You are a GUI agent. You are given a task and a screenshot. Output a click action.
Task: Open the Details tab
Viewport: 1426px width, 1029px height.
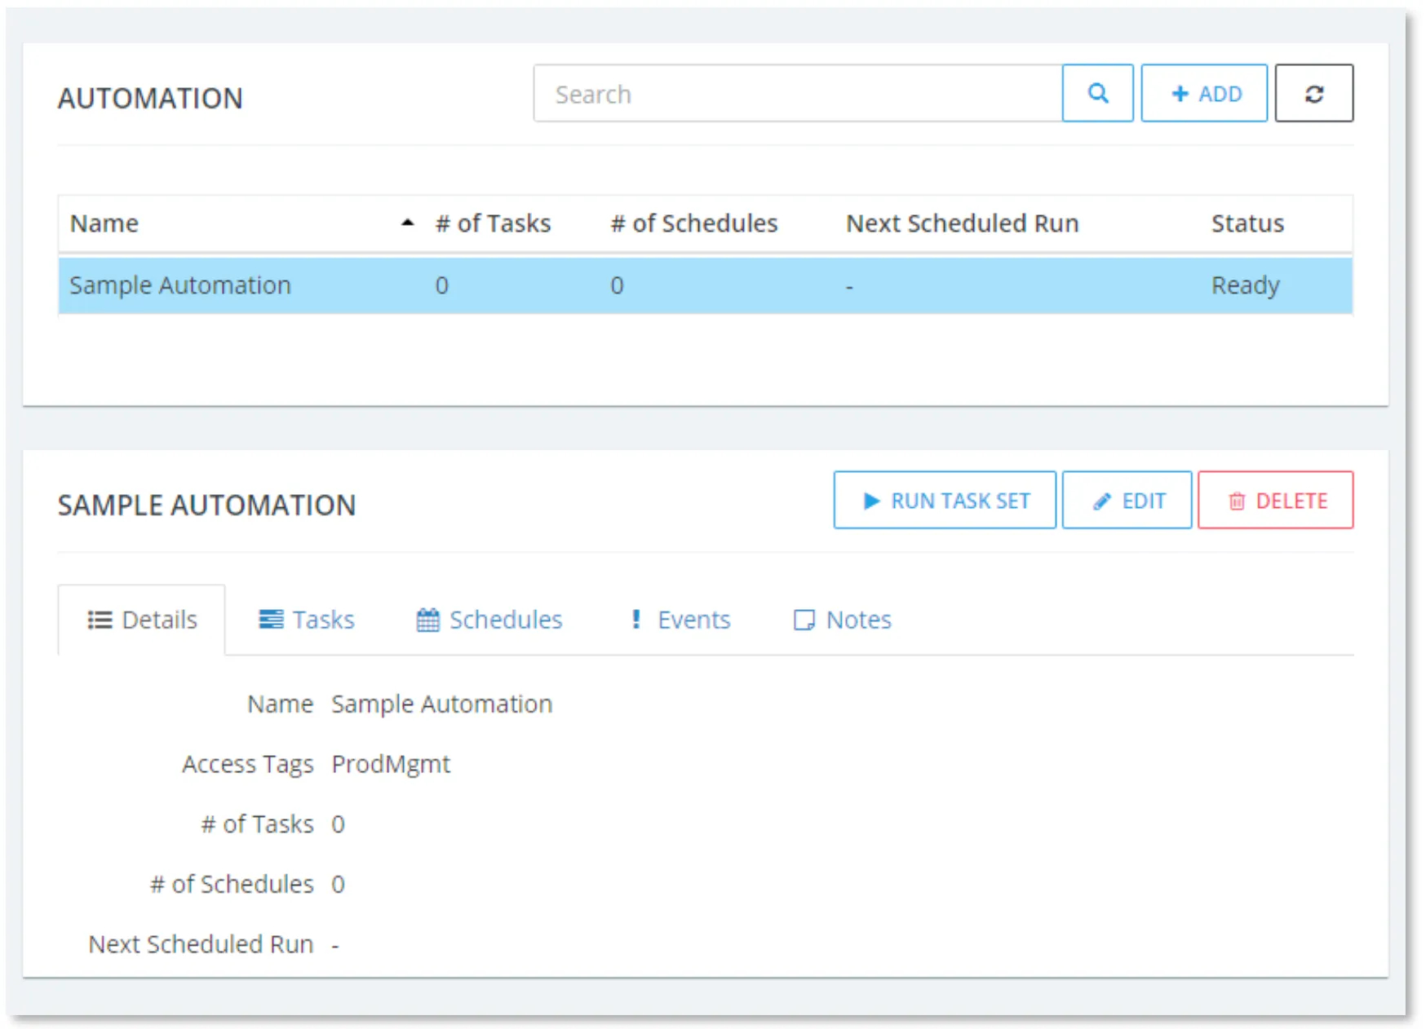point(142,620)
